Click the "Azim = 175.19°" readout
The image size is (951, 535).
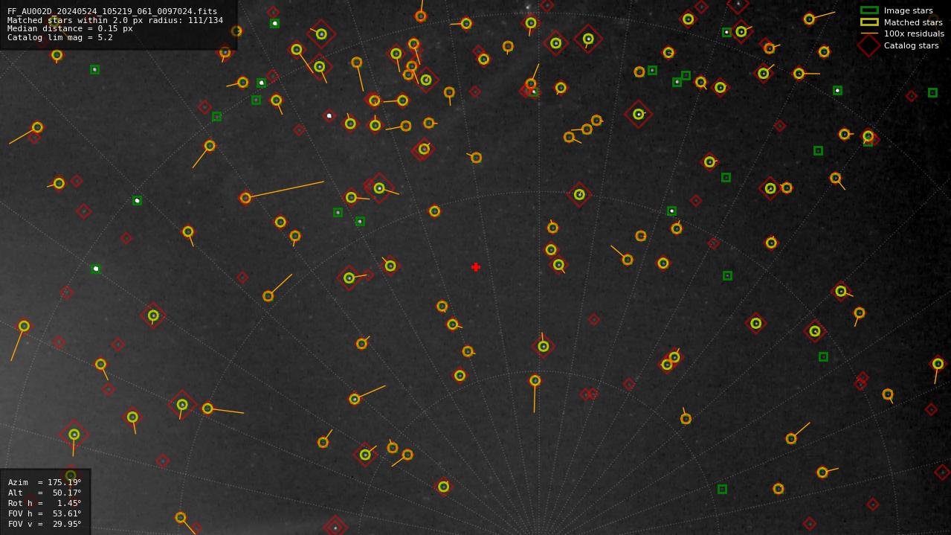45,482
